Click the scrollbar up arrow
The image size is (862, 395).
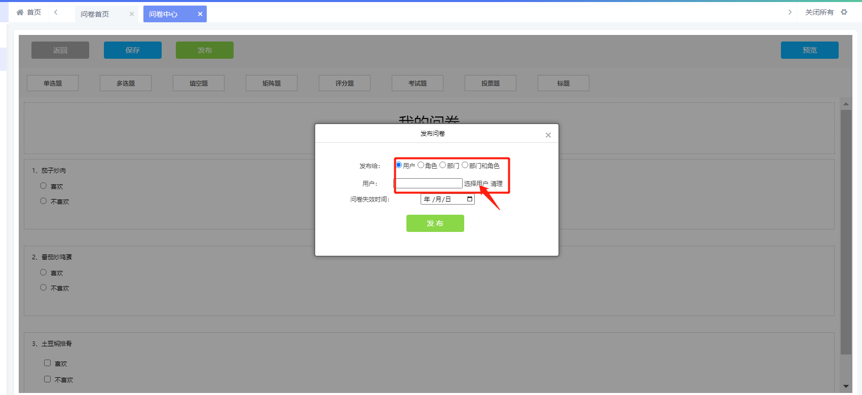tap(846, 104)
